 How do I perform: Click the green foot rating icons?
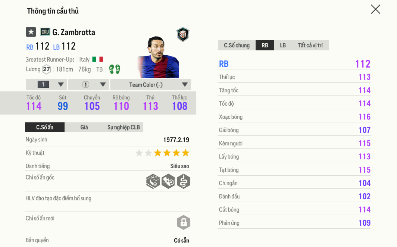(115, 69)
